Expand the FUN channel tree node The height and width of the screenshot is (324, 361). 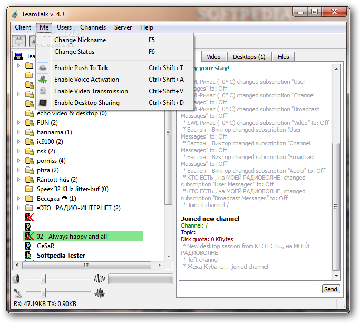(x=19, y=123)
